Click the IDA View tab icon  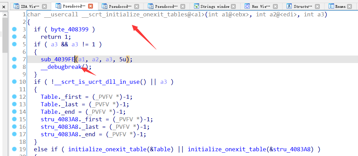pyautogui.click(x=16, y=6)
